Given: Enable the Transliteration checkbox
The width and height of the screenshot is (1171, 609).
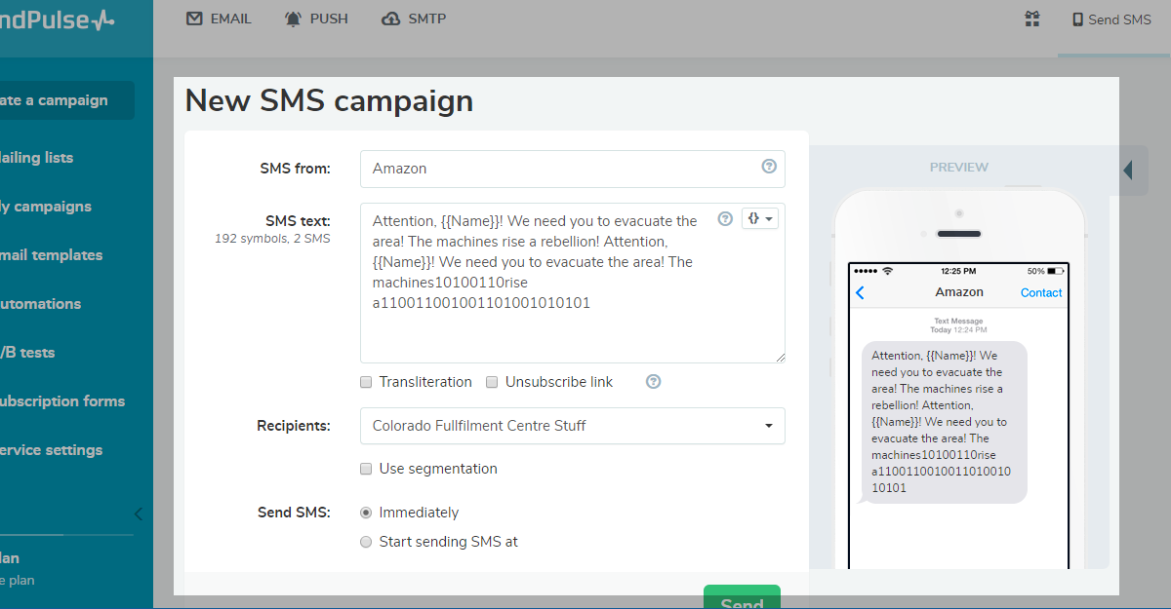Looking at the screenshot, I should [x=366, y=382].
